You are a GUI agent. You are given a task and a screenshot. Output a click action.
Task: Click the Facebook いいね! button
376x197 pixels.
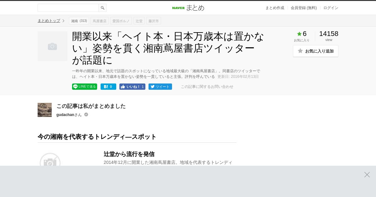point(132,87)
